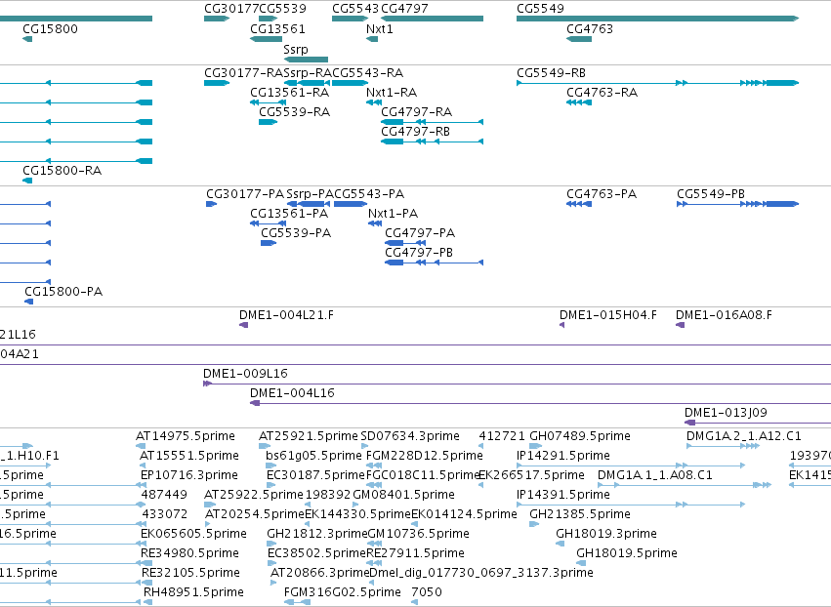Select EST label SD07634.3prime

coord(410,436)
